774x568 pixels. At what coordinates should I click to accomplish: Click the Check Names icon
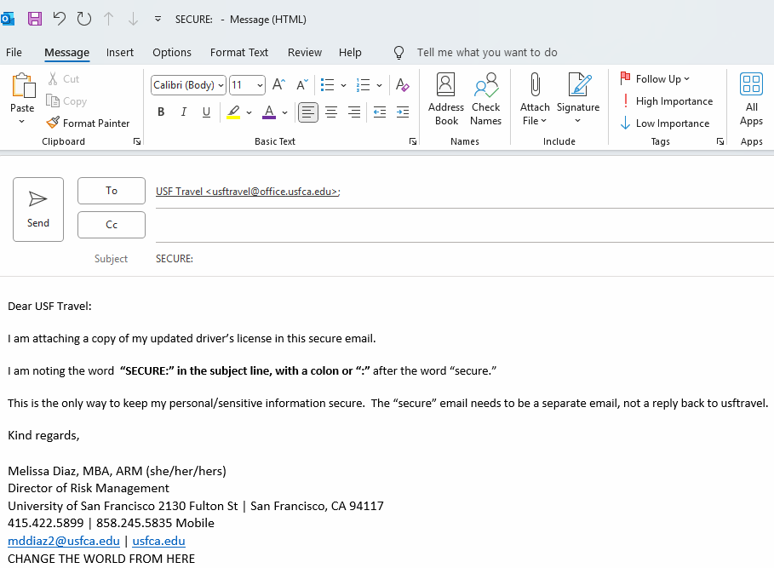(485, 99)
